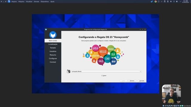Close the Regata OS installer window
191x107 pixels.
[x=145, y=29]
